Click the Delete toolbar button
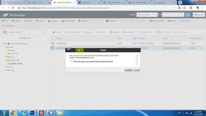This screenshot has height=116, width=206. [x=83, y=21]
